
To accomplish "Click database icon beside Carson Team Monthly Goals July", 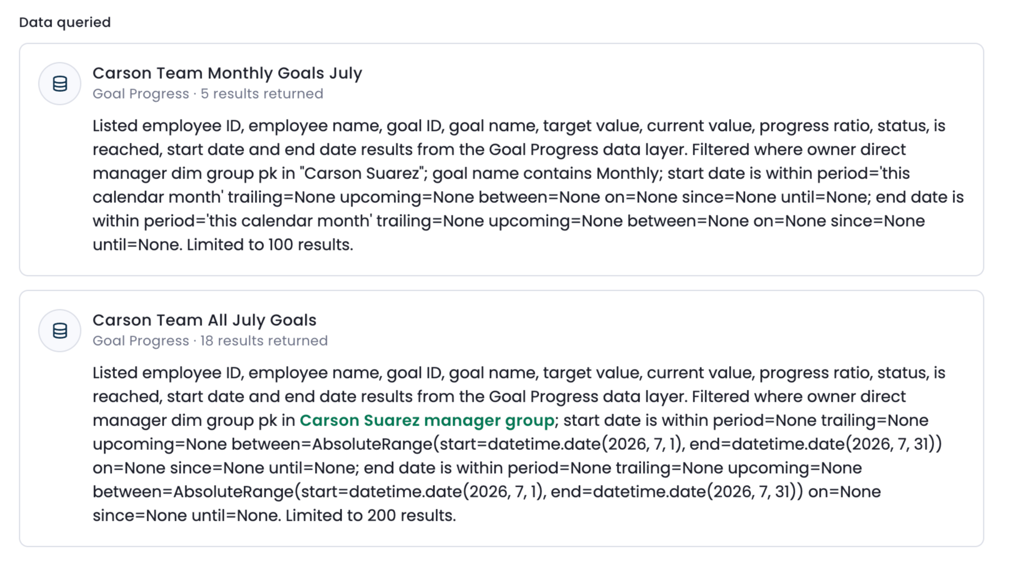I will click(60, 84).
